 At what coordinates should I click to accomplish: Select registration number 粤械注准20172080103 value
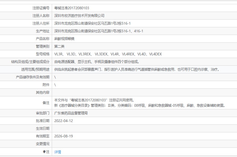(72, 8)
